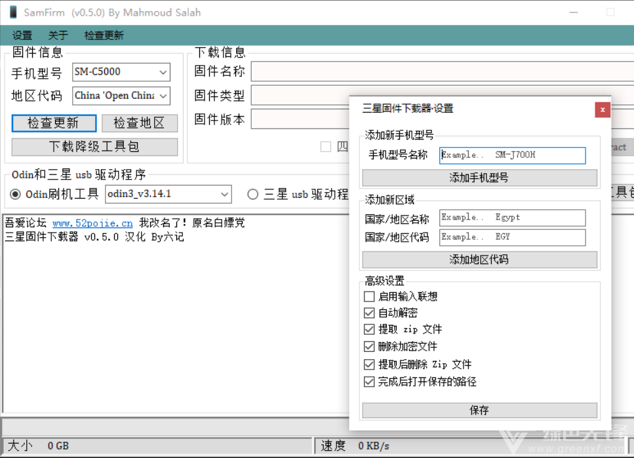Open the www.52pojie.cn link
This screenshot has height=458, width=634.
point(92,223)
